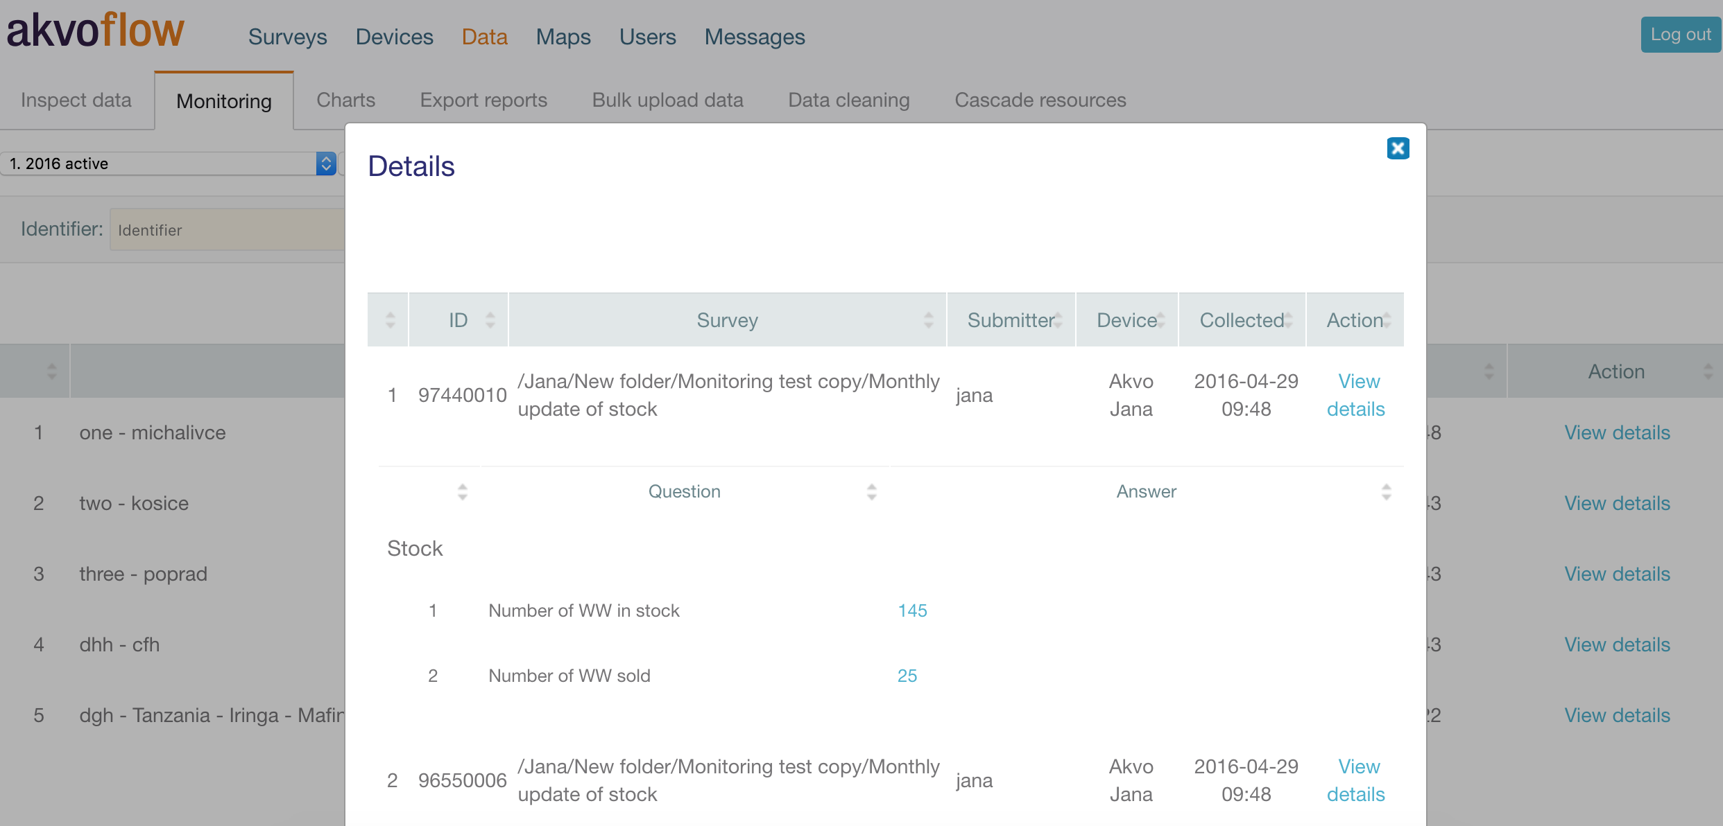This screenshot has height=826, width=1723.
Task: Close the Details dialog with X icon
Action: (1398, 148)
